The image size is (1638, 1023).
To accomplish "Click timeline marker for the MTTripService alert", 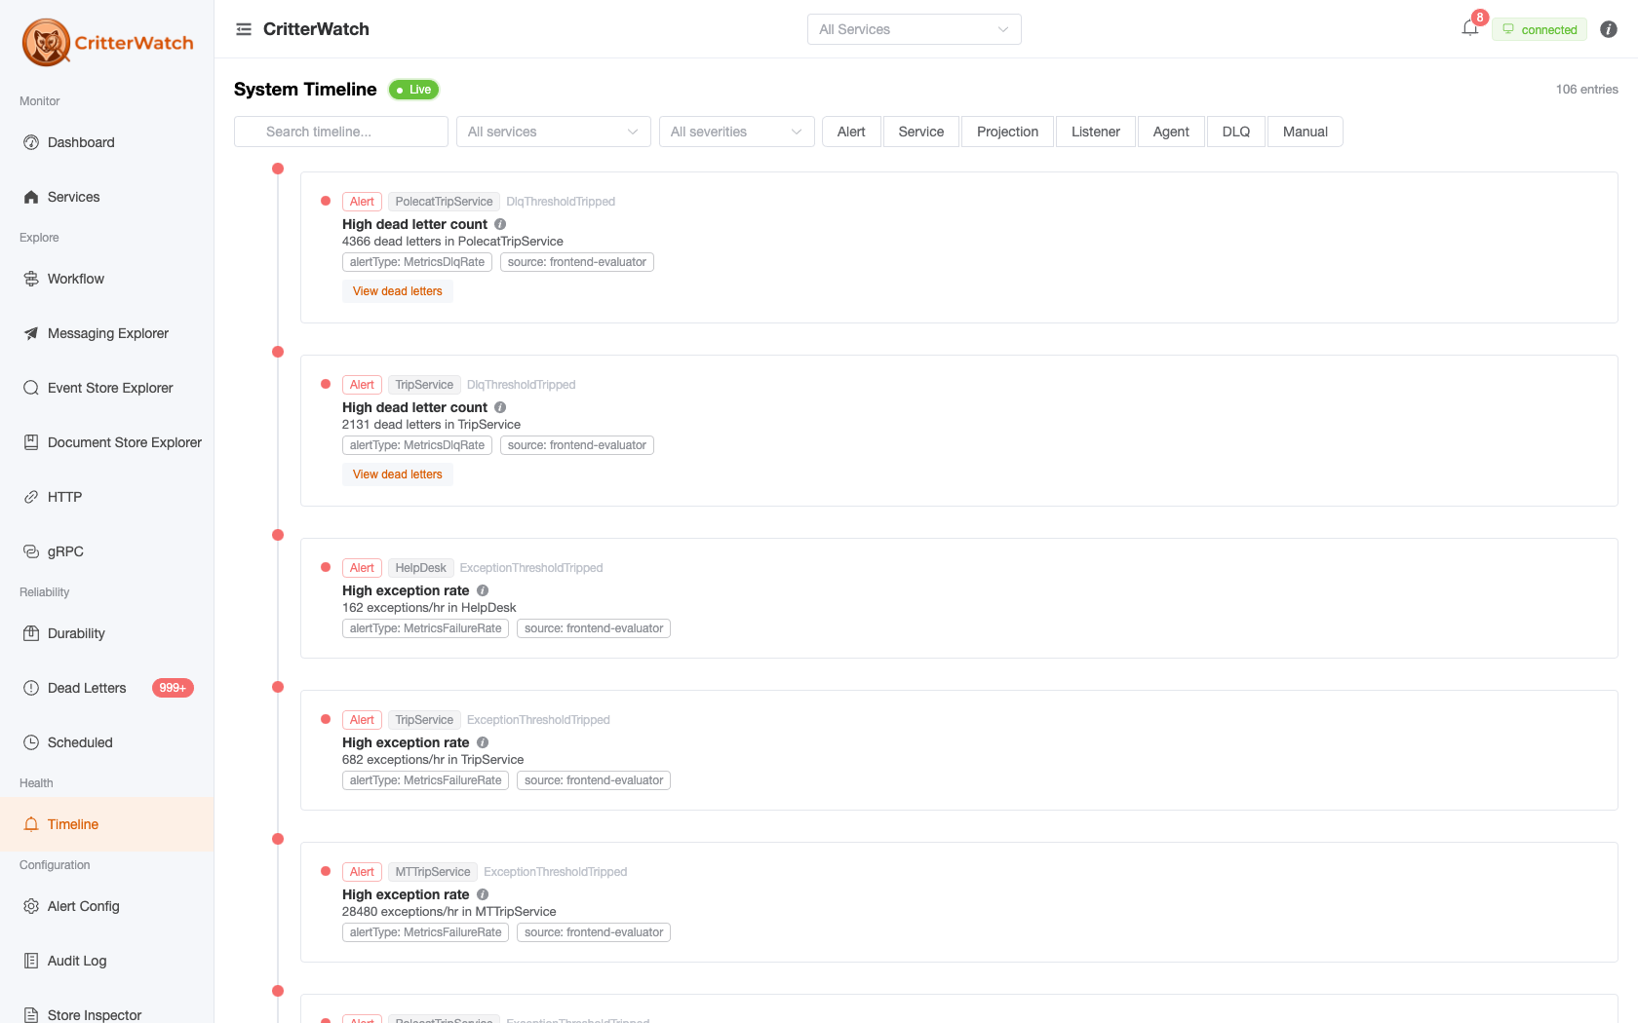I will click(x=278, y=839).
